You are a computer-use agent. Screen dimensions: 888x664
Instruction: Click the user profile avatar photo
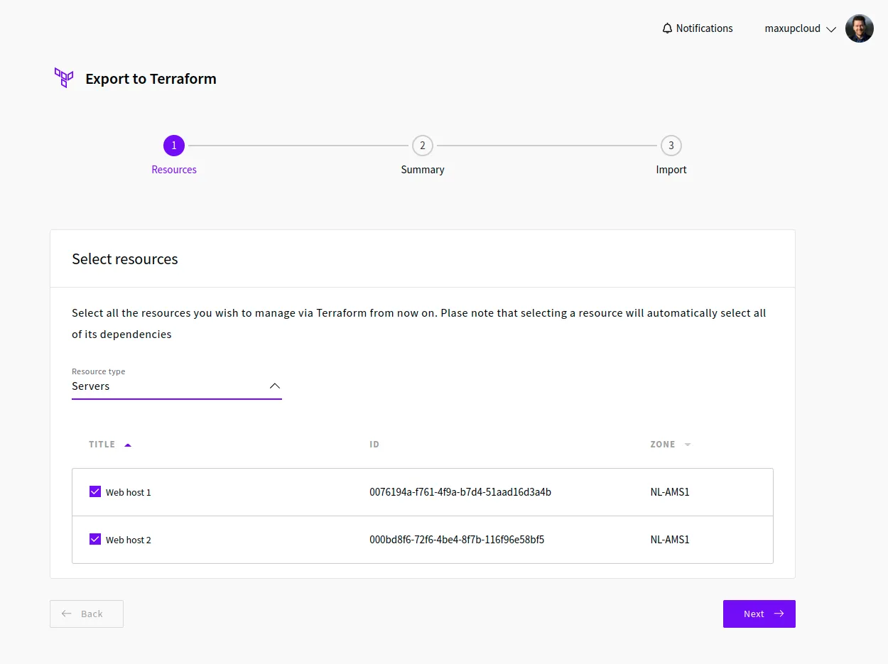coord(859,29)
